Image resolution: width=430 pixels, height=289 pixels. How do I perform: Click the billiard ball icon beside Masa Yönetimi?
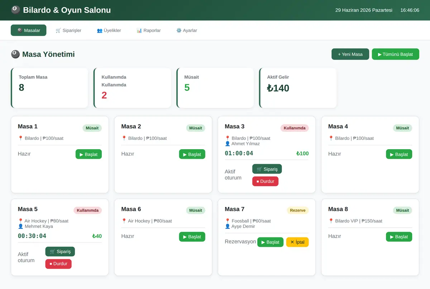tap(15, 54)
